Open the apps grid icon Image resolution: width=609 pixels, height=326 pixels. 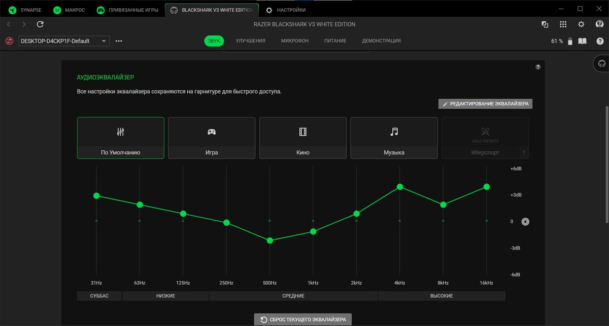click(563, 24)
